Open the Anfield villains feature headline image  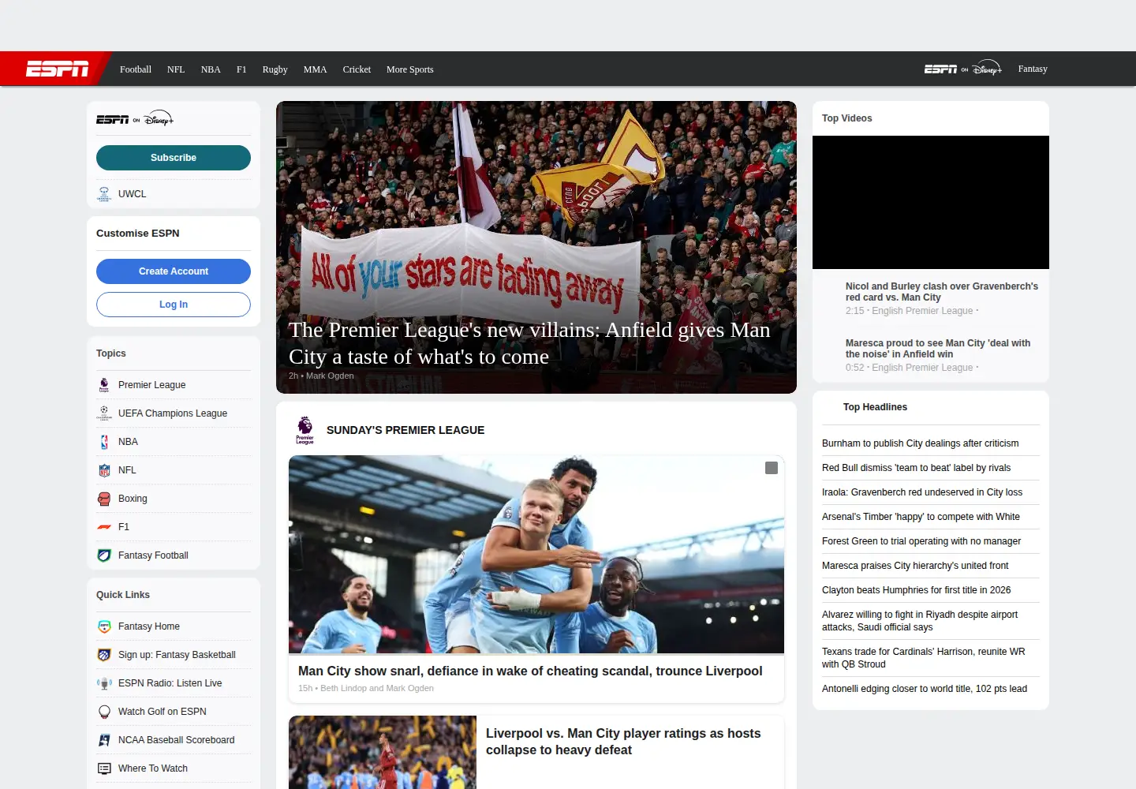click(x=536, y=247)
